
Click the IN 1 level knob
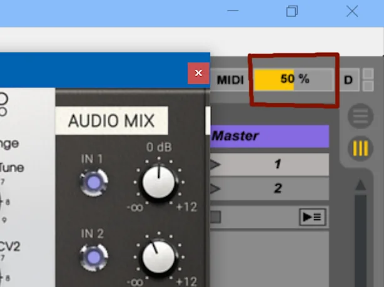[159, 183]
